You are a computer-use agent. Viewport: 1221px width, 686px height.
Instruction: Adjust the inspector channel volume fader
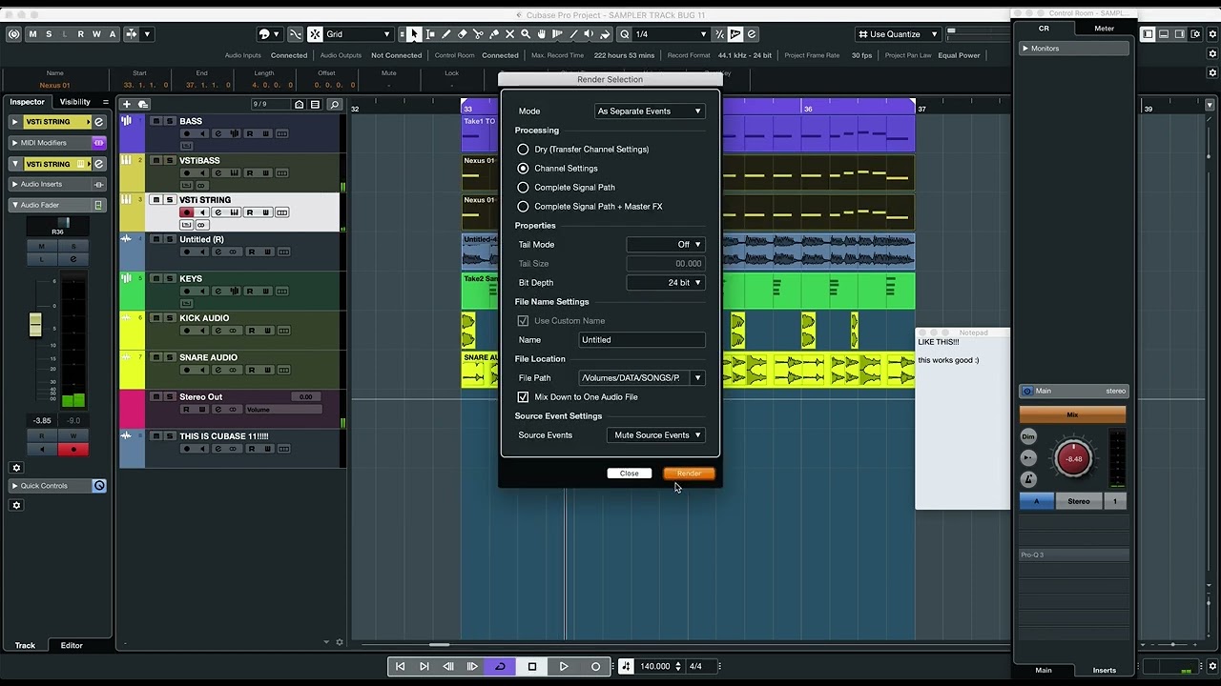(35, 324)
